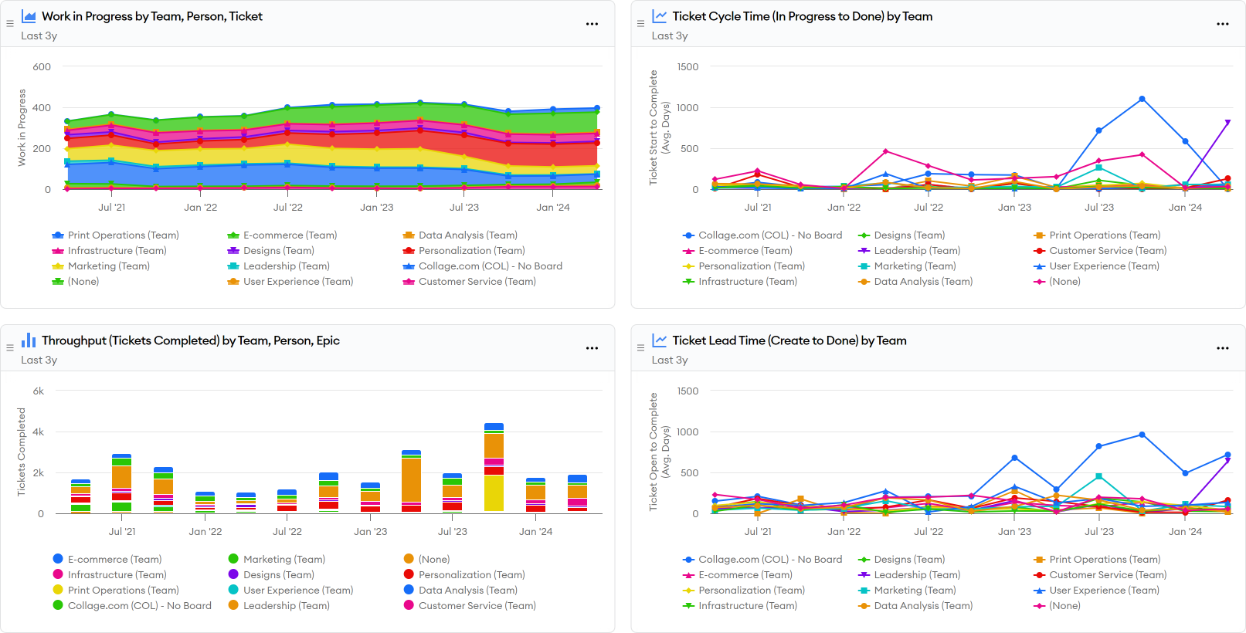Click the line chart icon beside Ticket Lead Time title

pyautogui.click(x=659, y=340)
